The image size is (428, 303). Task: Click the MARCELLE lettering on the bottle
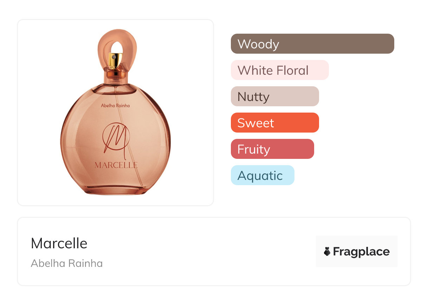pyautogui.click(x=116, y=165)
